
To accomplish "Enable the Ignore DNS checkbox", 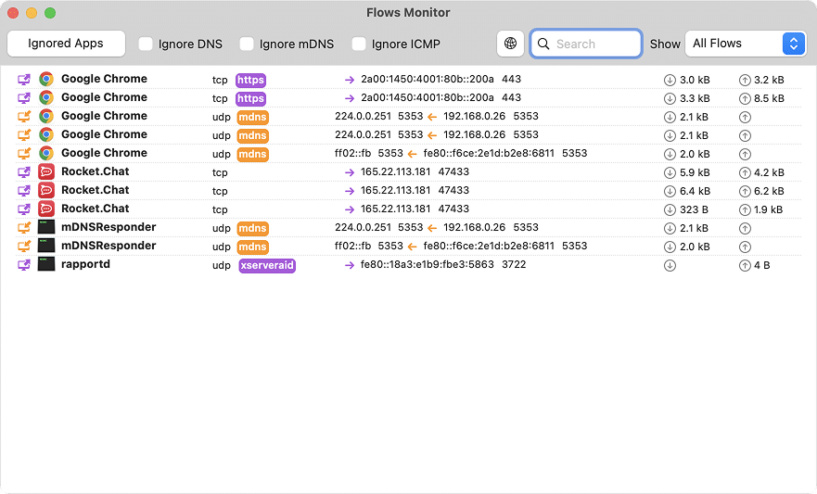I will click(146, 44).
